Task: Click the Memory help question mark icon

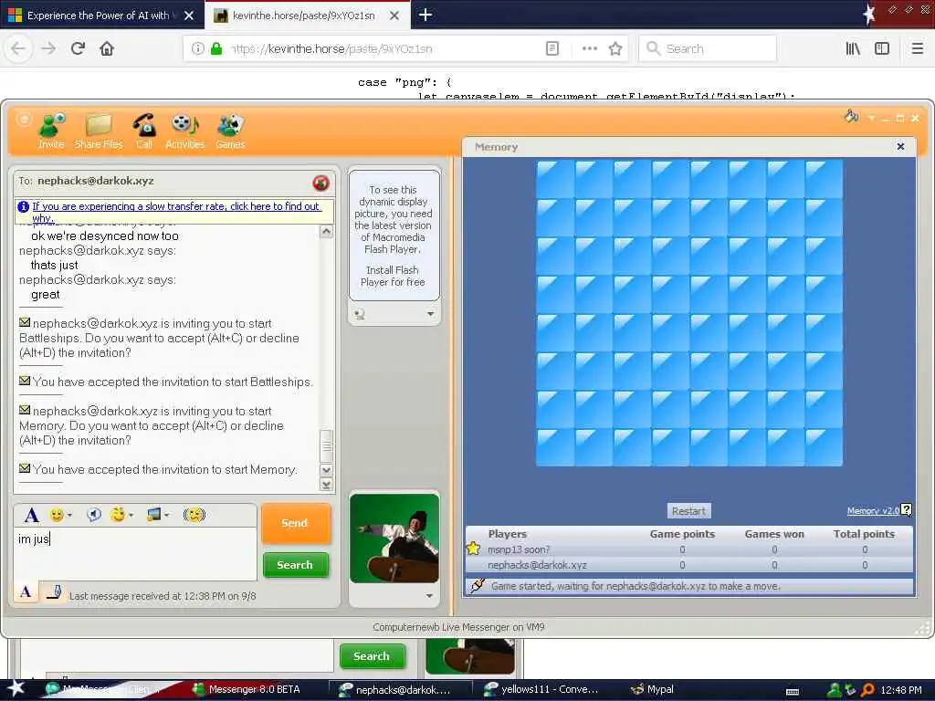Action: pyautogui.click(x=907, y=509)
